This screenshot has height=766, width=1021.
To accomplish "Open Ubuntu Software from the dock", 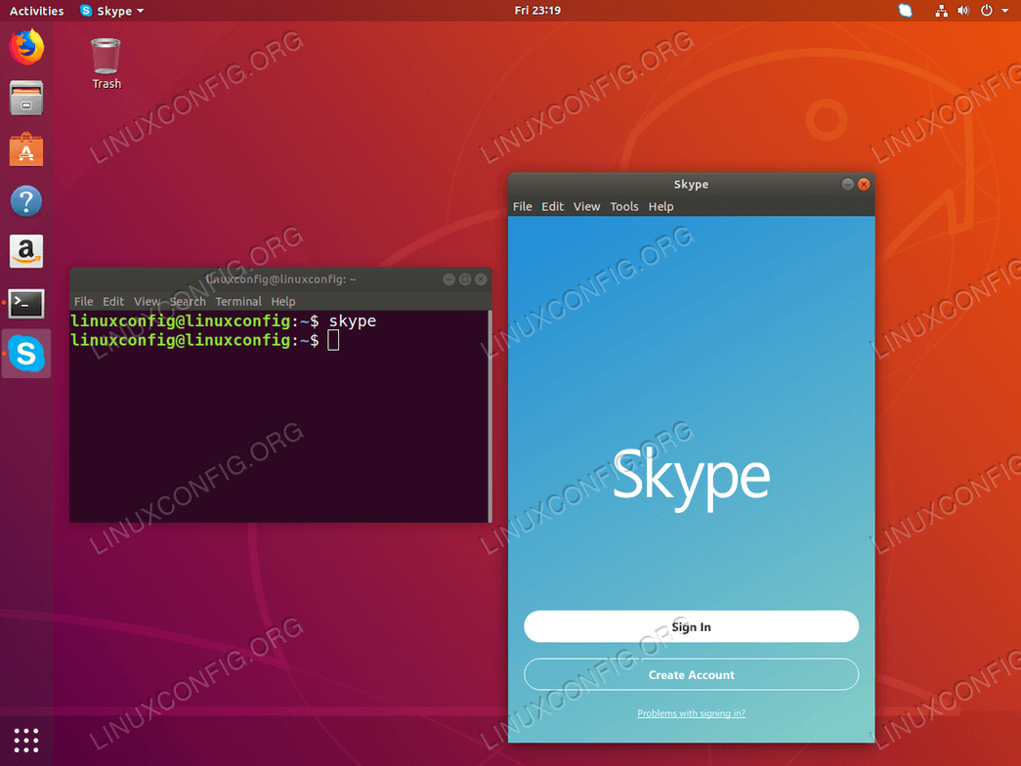I will pyautogui.click(x=25, y=149).
